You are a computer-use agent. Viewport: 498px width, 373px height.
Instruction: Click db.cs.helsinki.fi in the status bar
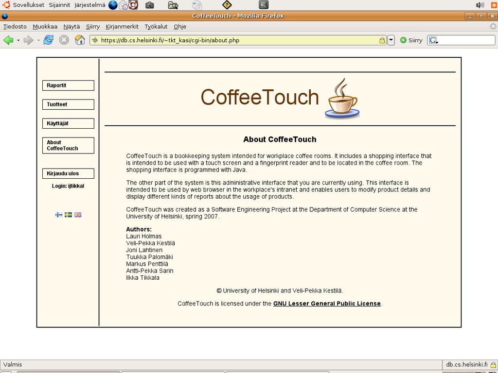coord(466,364)
